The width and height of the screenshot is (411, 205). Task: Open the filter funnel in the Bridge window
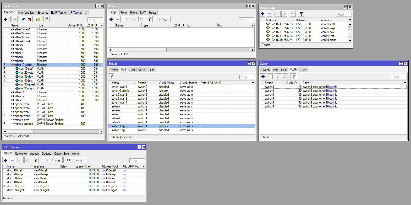click(x=150, y=19)
